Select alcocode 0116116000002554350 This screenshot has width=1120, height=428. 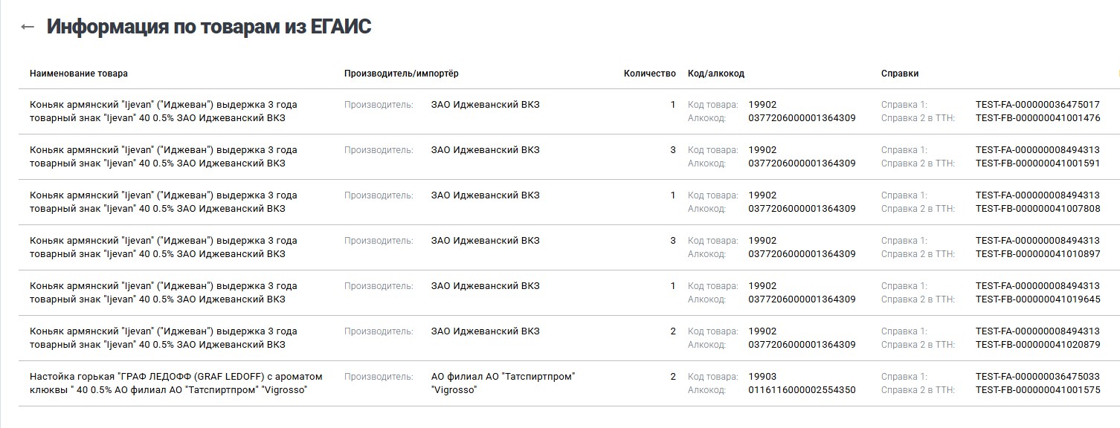(x=802, y=390)
